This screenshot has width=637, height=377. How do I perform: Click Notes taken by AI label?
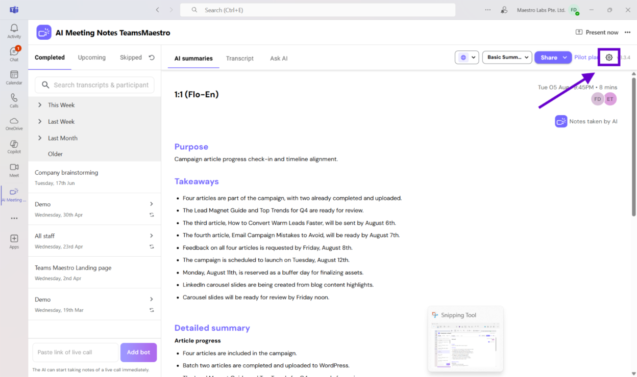click(593, 121)
